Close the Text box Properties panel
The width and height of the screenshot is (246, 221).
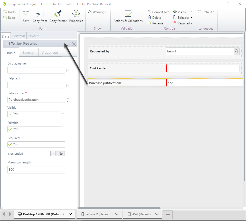pyautogui.click(x=74, y=44)
